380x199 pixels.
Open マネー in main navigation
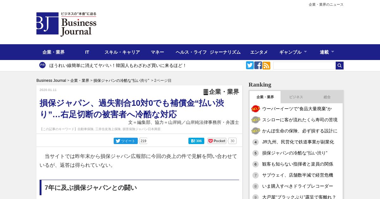pos(157,52)
